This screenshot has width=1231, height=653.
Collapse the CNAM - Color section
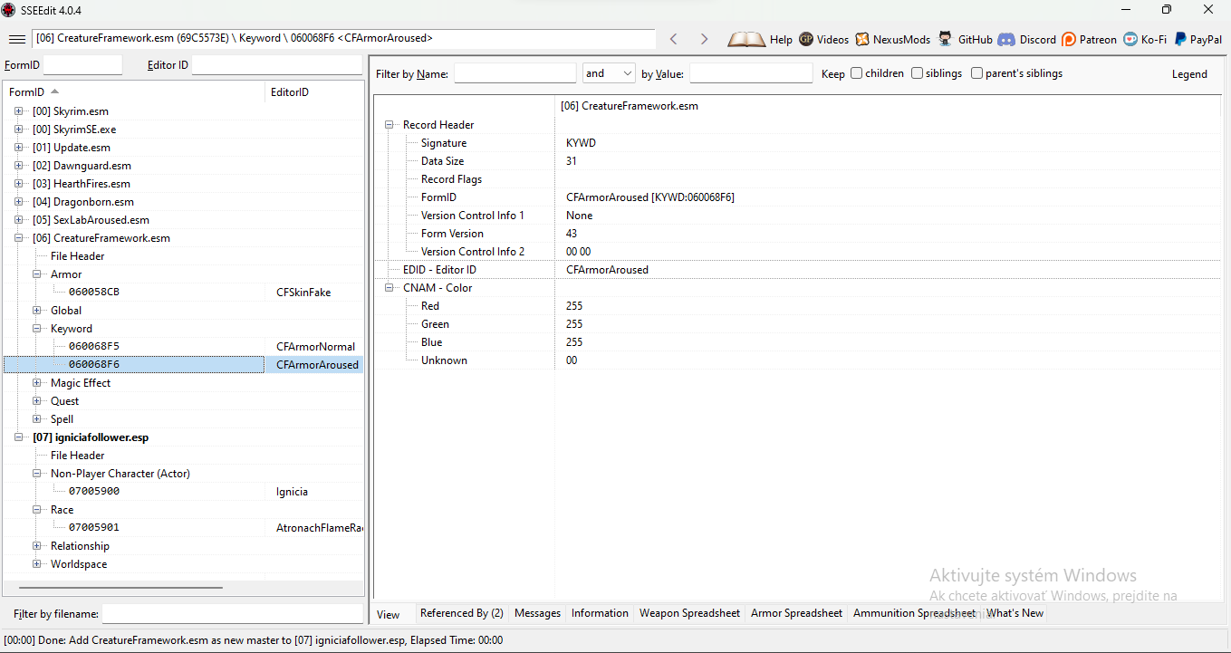[389, 288]
